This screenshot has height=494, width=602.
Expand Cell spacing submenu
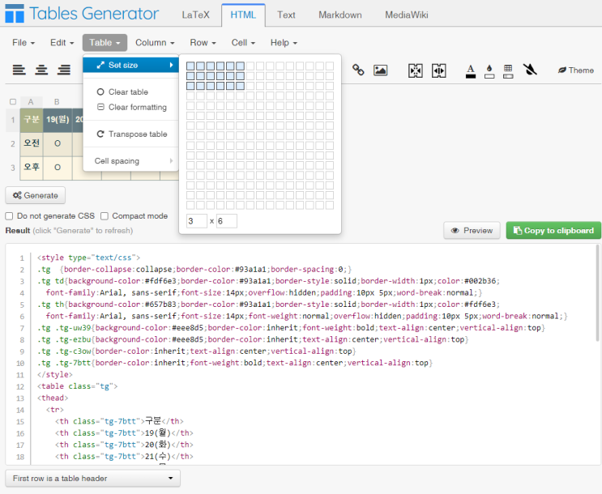click(131, 161)
